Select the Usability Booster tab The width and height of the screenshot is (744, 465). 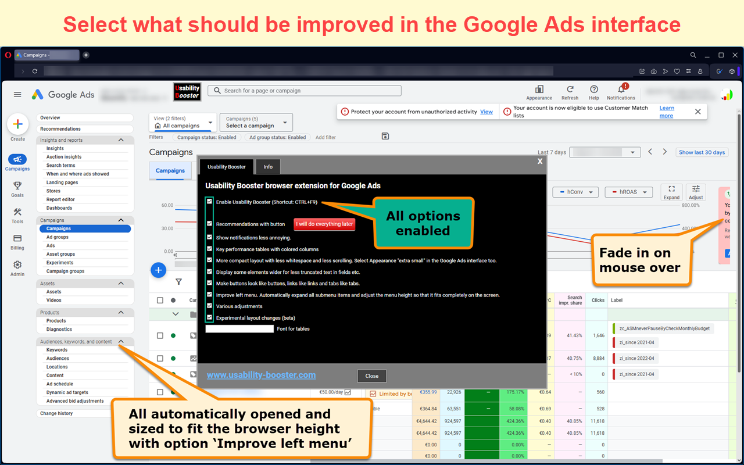[227, 167]
